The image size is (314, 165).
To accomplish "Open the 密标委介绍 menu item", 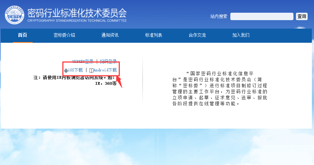I will [x=64, y=35].
